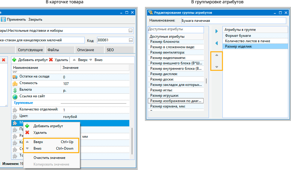The width and height of the screenshot is (291, 170).
Task: Click value голубой in Цвет row
Action: (x=70, y=116)
